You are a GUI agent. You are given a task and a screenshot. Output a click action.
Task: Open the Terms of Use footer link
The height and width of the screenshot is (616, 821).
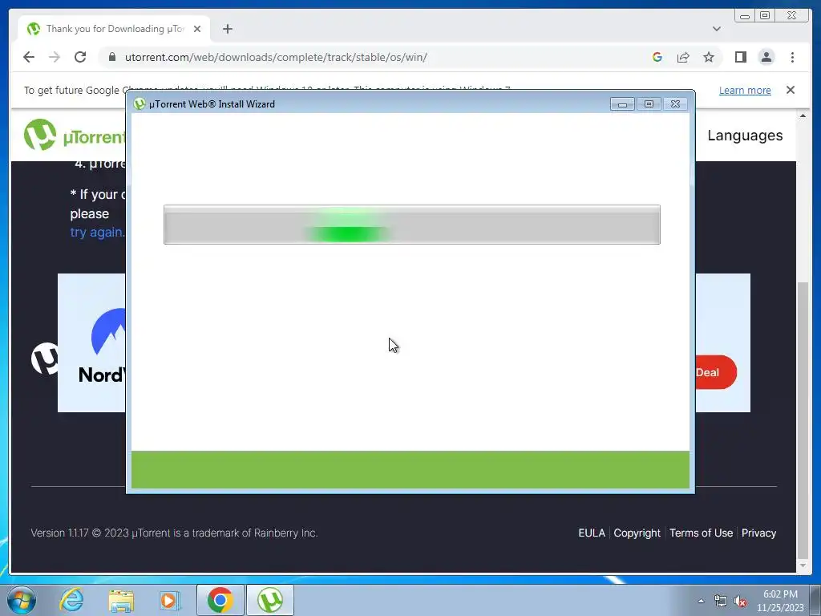click(701, 533)
